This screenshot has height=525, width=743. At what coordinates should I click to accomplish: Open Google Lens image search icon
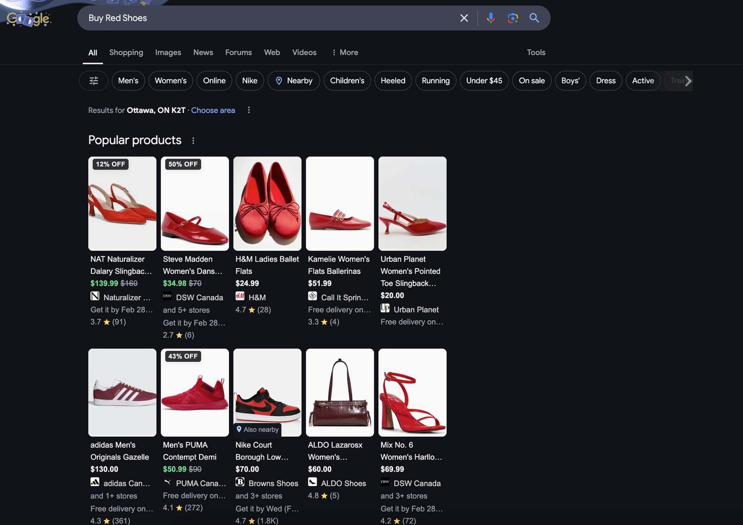tap(513, 18)
